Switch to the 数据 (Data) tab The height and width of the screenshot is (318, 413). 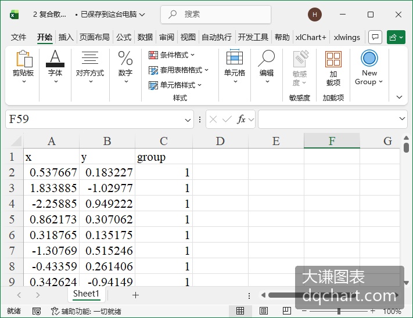click(145, 37)
